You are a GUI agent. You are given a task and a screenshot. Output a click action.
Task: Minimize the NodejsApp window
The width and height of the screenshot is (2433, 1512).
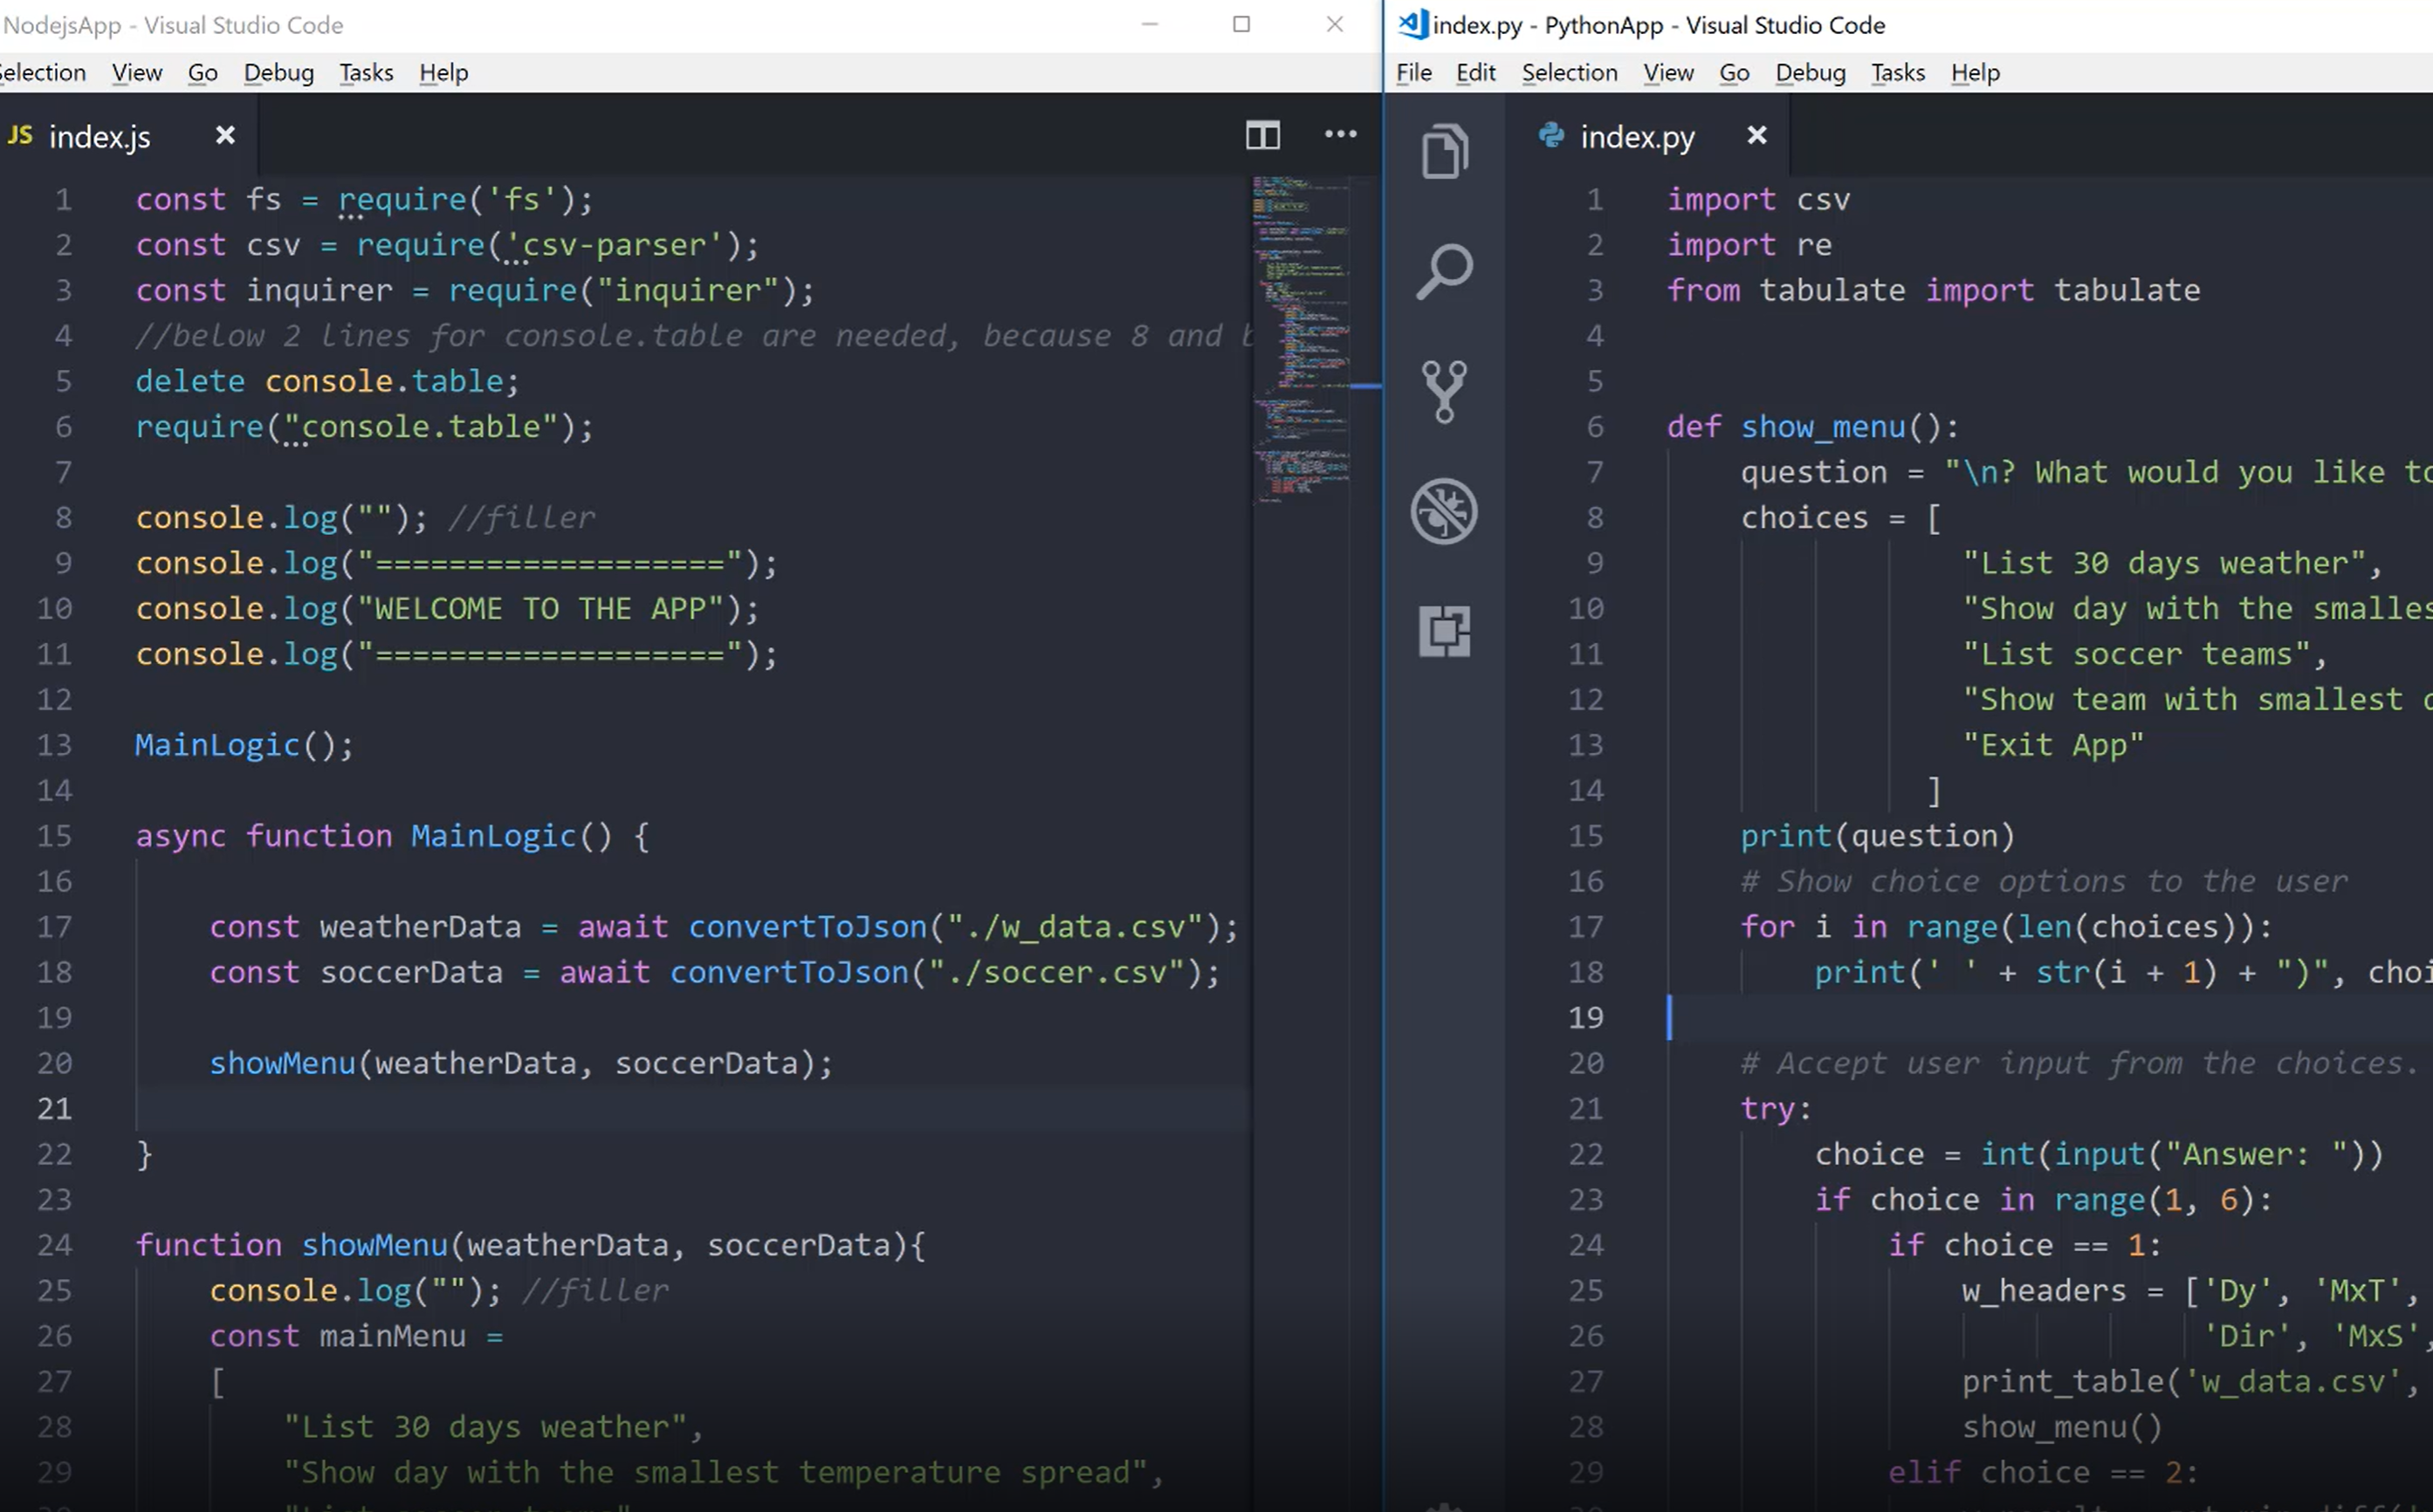[x=1150, y=24]
